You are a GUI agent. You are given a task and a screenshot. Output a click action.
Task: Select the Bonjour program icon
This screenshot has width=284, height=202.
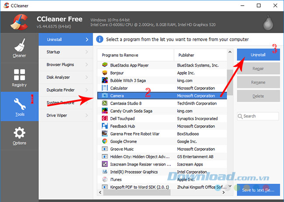105,73
